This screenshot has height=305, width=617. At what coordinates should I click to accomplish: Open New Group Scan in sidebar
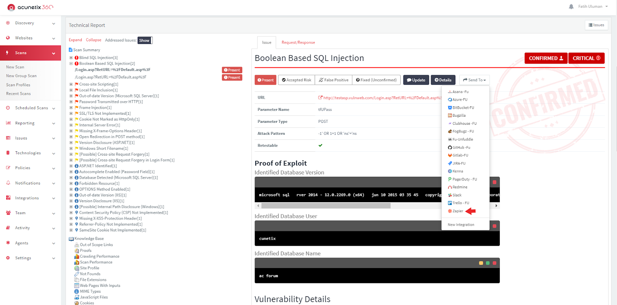21,76
